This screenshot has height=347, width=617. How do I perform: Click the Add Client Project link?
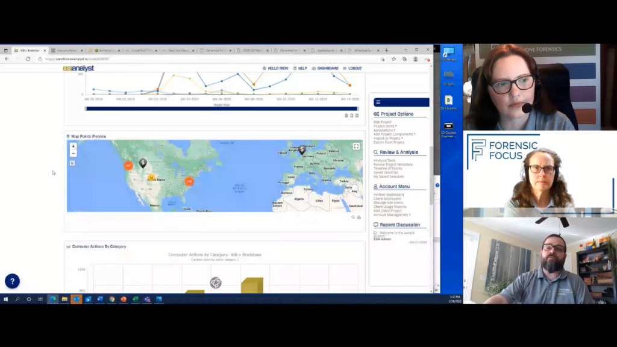coord(387,211)
